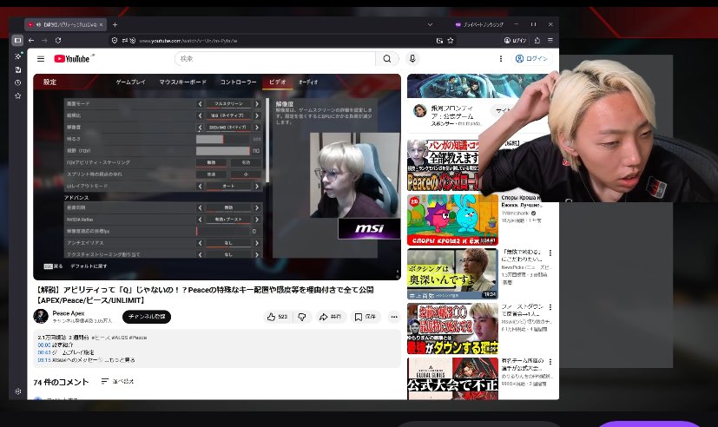Open the sparkle AI icon in left sidebar
Image resolution: width=718 pixels, height=427 pixels.
pos(18,56)
